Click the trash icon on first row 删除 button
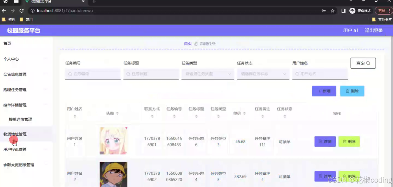Viewport: 393px width, 187px height. [x=345, y=141]
